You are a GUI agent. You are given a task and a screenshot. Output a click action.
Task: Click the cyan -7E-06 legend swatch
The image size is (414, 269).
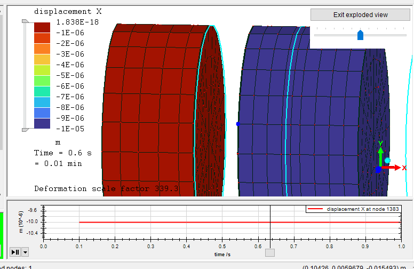(x=42, y=102)
